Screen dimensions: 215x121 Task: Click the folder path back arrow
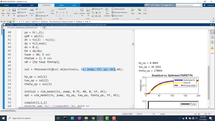tap(1, 22)
